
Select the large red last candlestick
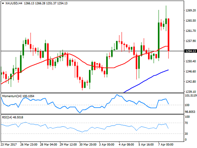pyautogui.click(x=168, y=35)
